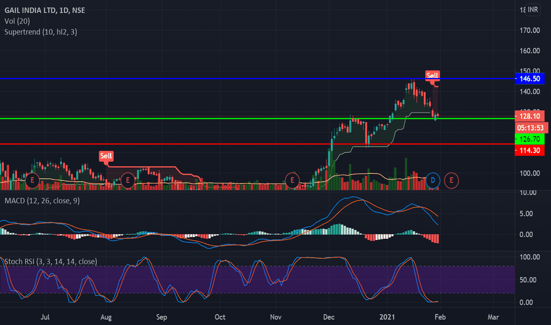Click the 50.00 value on Stoch RSI axis
The image size is (551, 325).
(x=528, y=280)
